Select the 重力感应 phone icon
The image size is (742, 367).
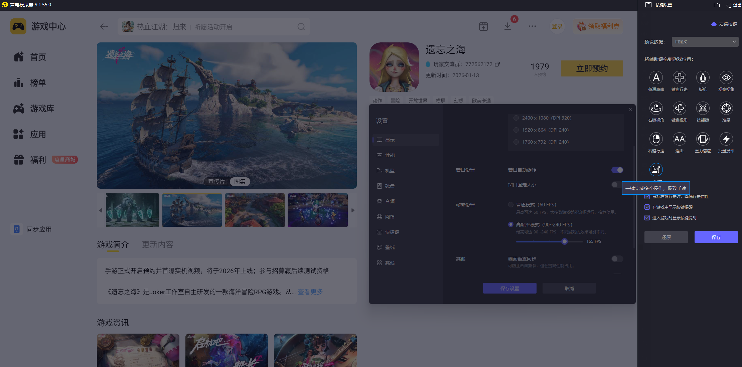click(703, 139)
